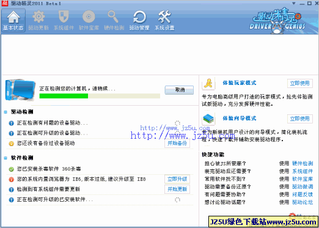Click the blue computer scan icon
Image resolution: width=319 pixels, height=228 pixels.
point(20,90)
